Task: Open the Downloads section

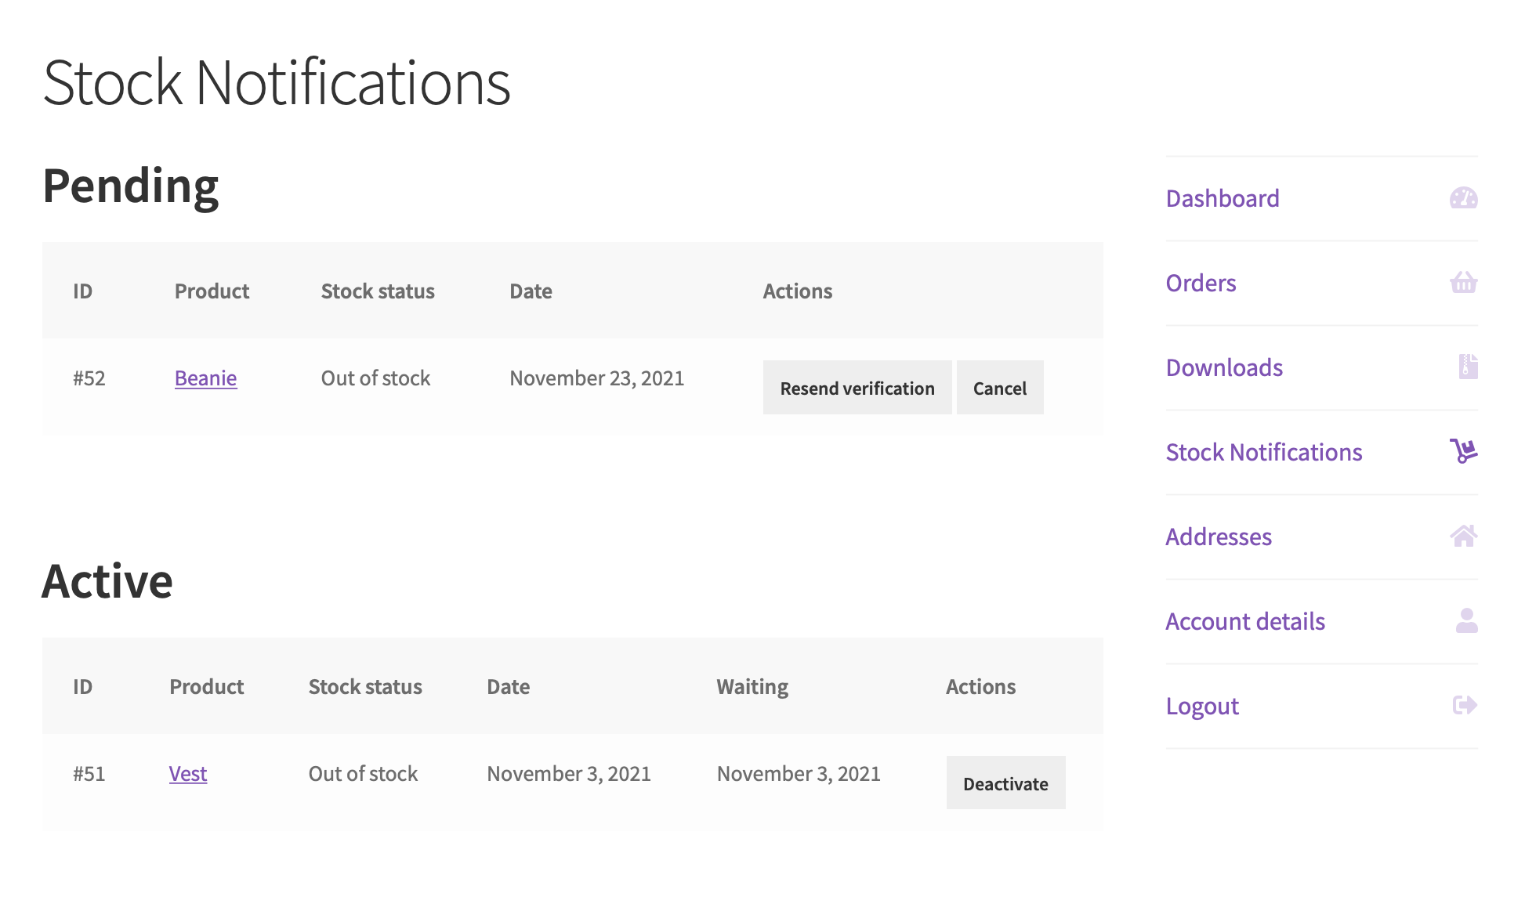Action: tap(1224, 367)
